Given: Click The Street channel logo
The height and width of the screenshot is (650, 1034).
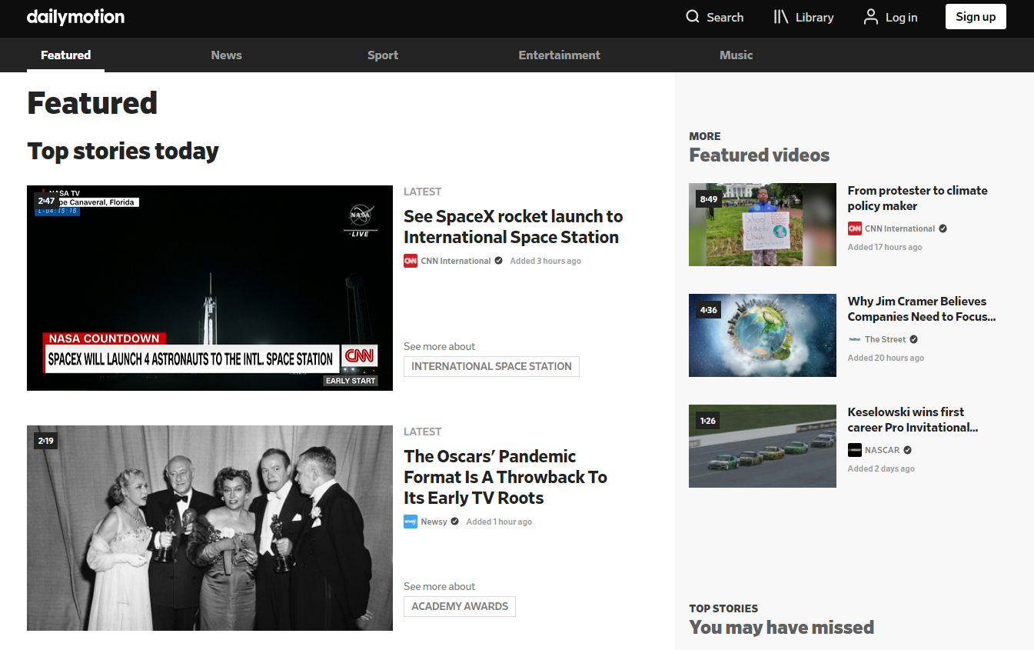Looking at the screenshot, I should [x=855, y=339].
